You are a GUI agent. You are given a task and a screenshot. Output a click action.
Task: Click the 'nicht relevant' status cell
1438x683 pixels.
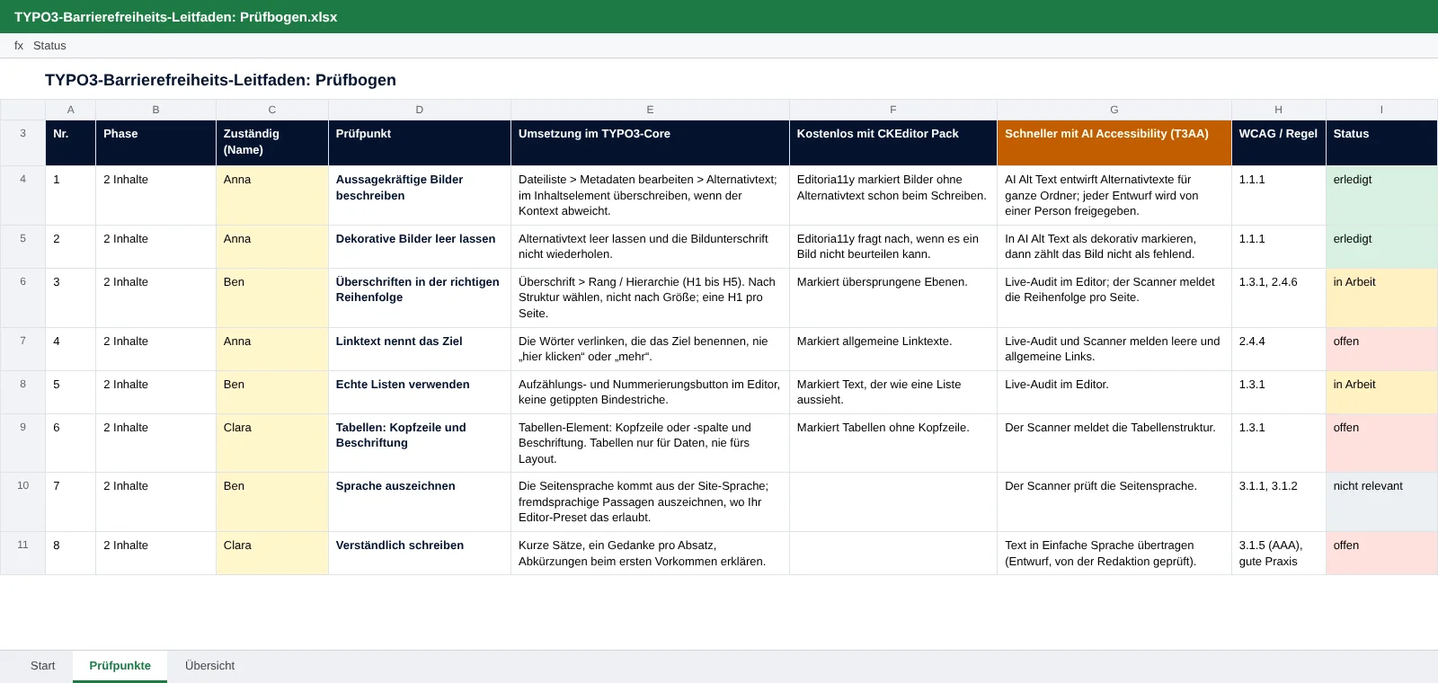1381,501
